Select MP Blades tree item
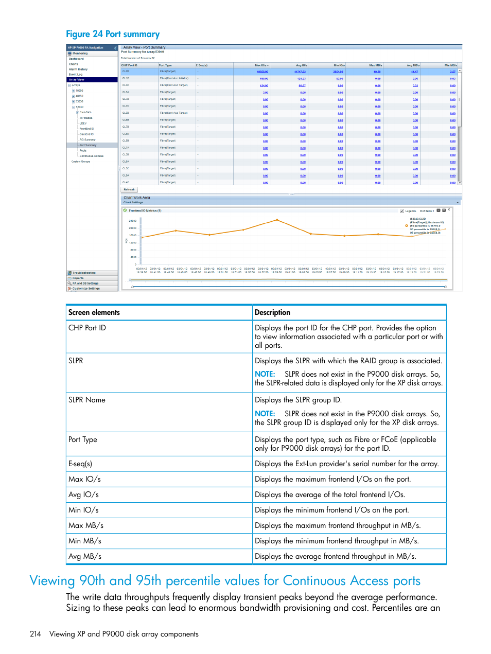The height and width of the screenshot is (654, 491). pos(86,118)
